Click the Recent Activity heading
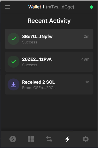The width and height of the screenshot is (98, 148). point(49,21)
